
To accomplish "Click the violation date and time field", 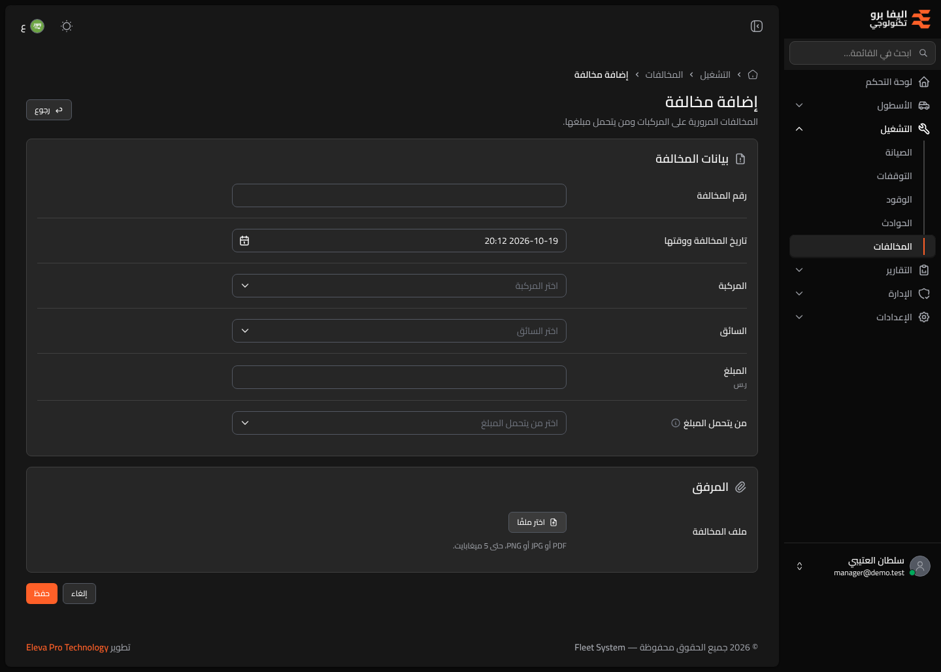I will click(x=399, y=241).
